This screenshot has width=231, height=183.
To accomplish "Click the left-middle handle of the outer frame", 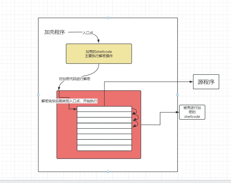I will tap(38, 95).
